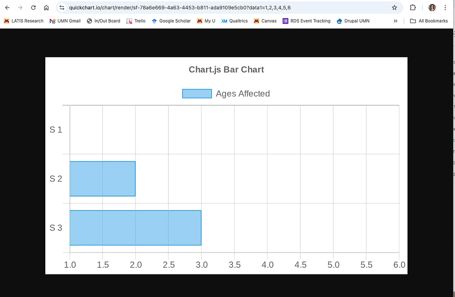Image resolution: width=455 pixels, height=297 pixels.
Task: Hide the dataset by clicking its legend swatch
Action: [196, 93]
